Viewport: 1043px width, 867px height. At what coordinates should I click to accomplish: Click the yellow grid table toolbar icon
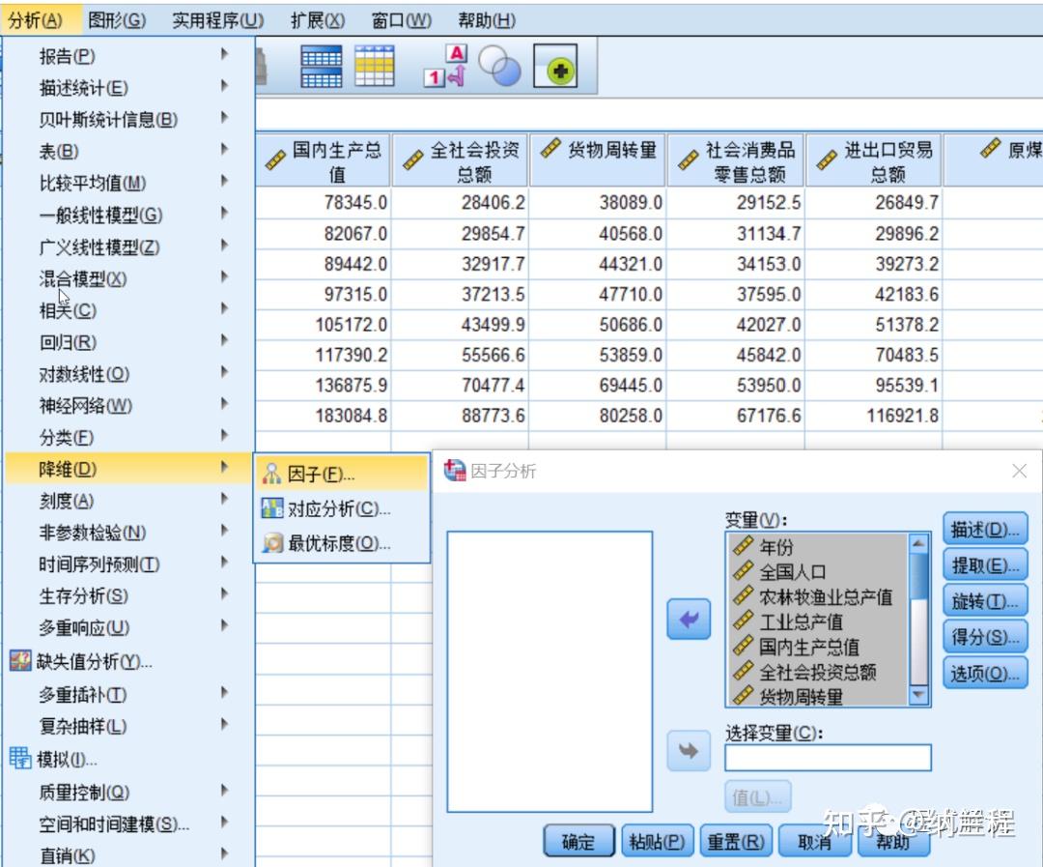(x=375, y=66)
